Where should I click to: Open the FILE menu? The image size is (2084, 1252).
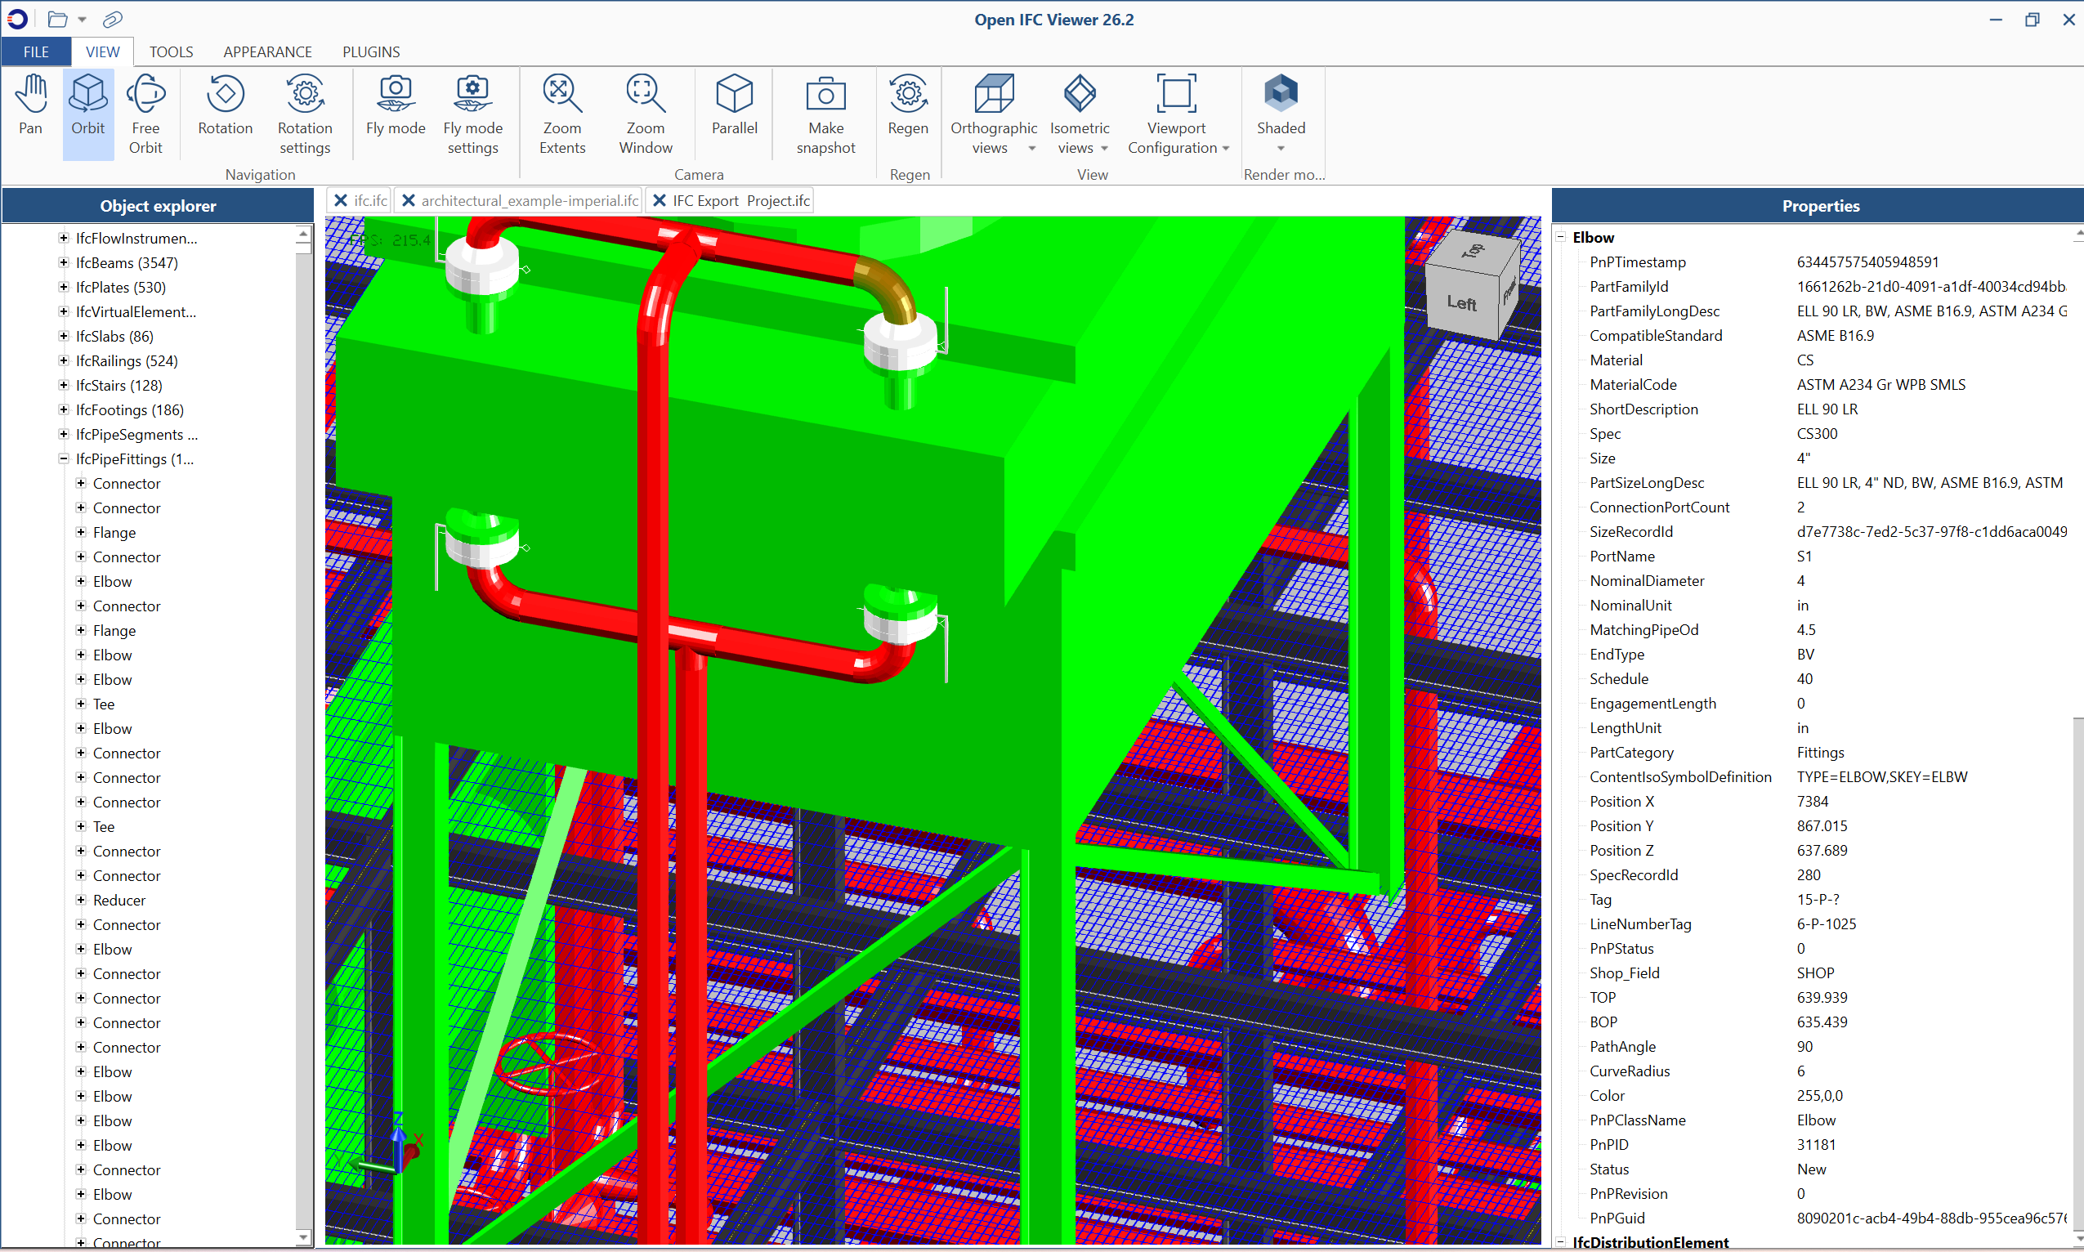(36, 52)
